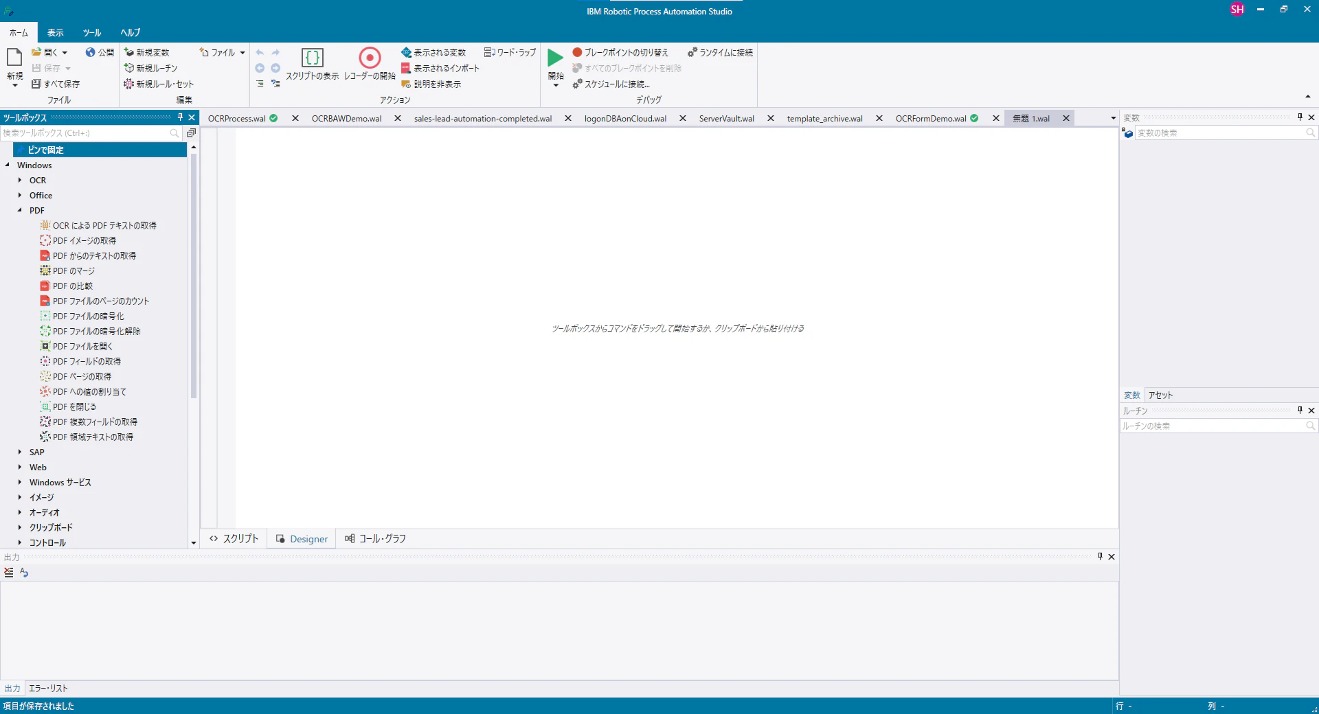Switch to the スクリプト view tab
The image size is (1319, 714).
tap(234, 539)
